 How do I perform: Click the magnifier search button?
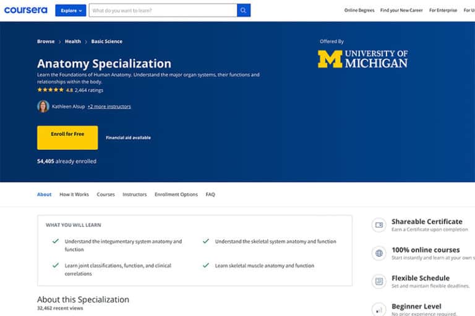[244, 10]
